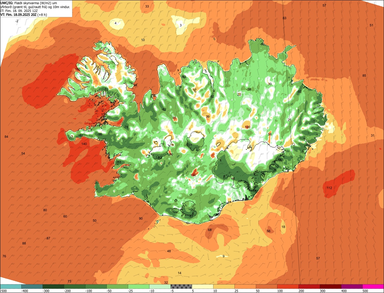Pick the checkered legend swatch between -5 and 5
Image resolution: width=384 pixels, height=293 pixels.
[x=181, y=286]
